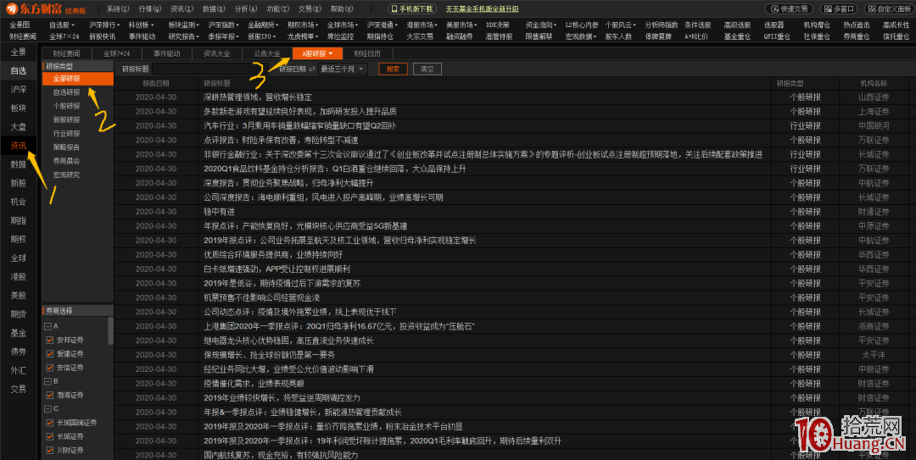916x460 pixels.
Task: Collapse the A broker group
Action: click(47, 326)
